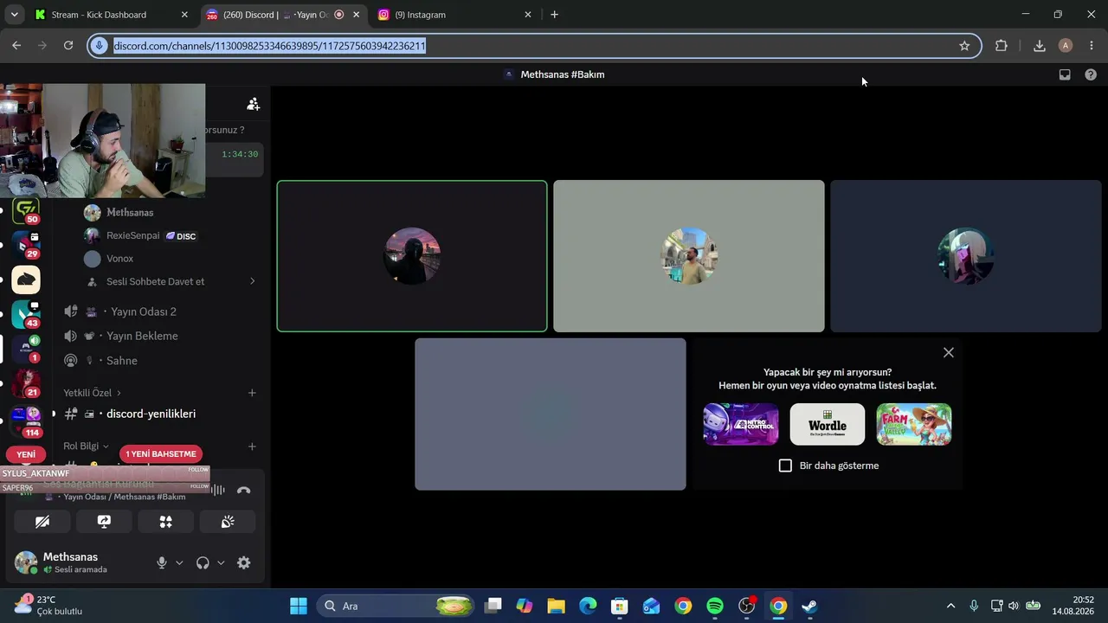Open the soundboard button
Screen dimensions: 1108x623
point(228,522)
